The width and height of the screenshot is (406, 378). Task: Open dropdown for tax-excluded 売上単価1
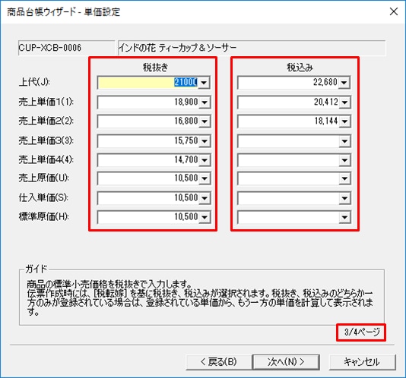205,102
